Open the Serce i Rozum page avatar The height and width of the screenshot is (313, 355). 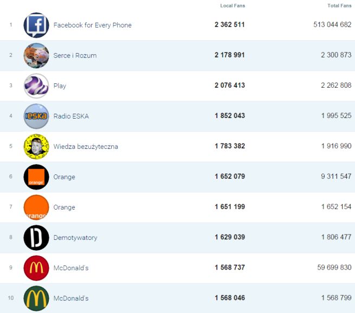[x=36, y=55]
